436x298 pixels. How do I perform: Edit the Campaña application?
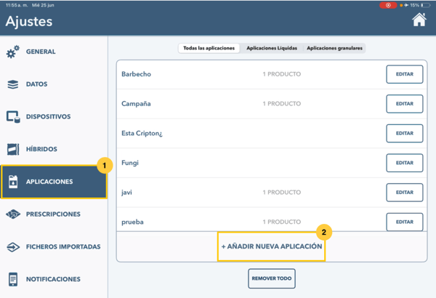tap(405, 103)
